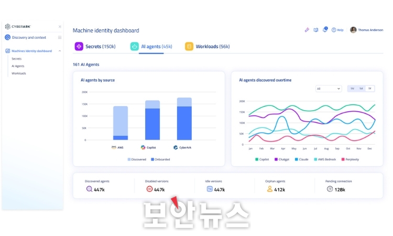Screen dimensions: 393x236
Task: Switch to the Secrets (150k) tab
Action: [95, 47]
